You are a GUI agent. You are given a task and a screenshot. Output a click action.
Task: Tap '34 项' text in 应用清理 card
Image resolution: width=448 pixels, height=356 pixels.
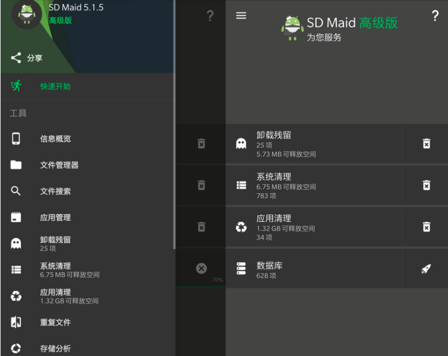pos(264,238)
